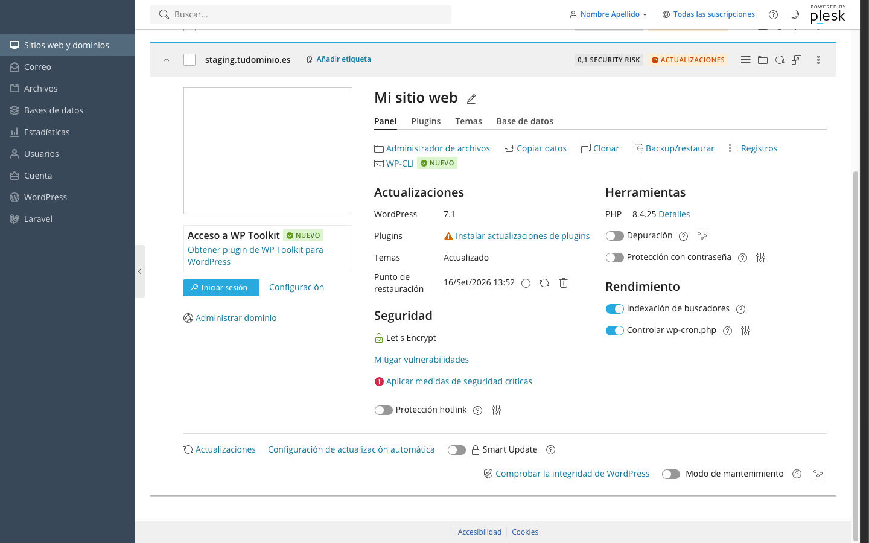869x543 pixels.
Task: Click the vertical page scrollbar
Action: (855, 356)
